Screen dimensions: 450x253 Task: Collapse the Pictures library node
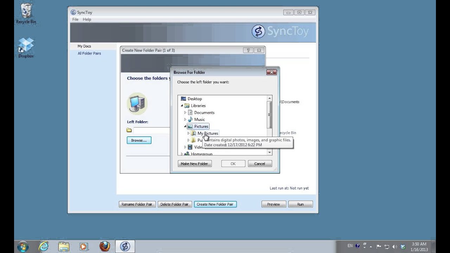pos(185,126)
